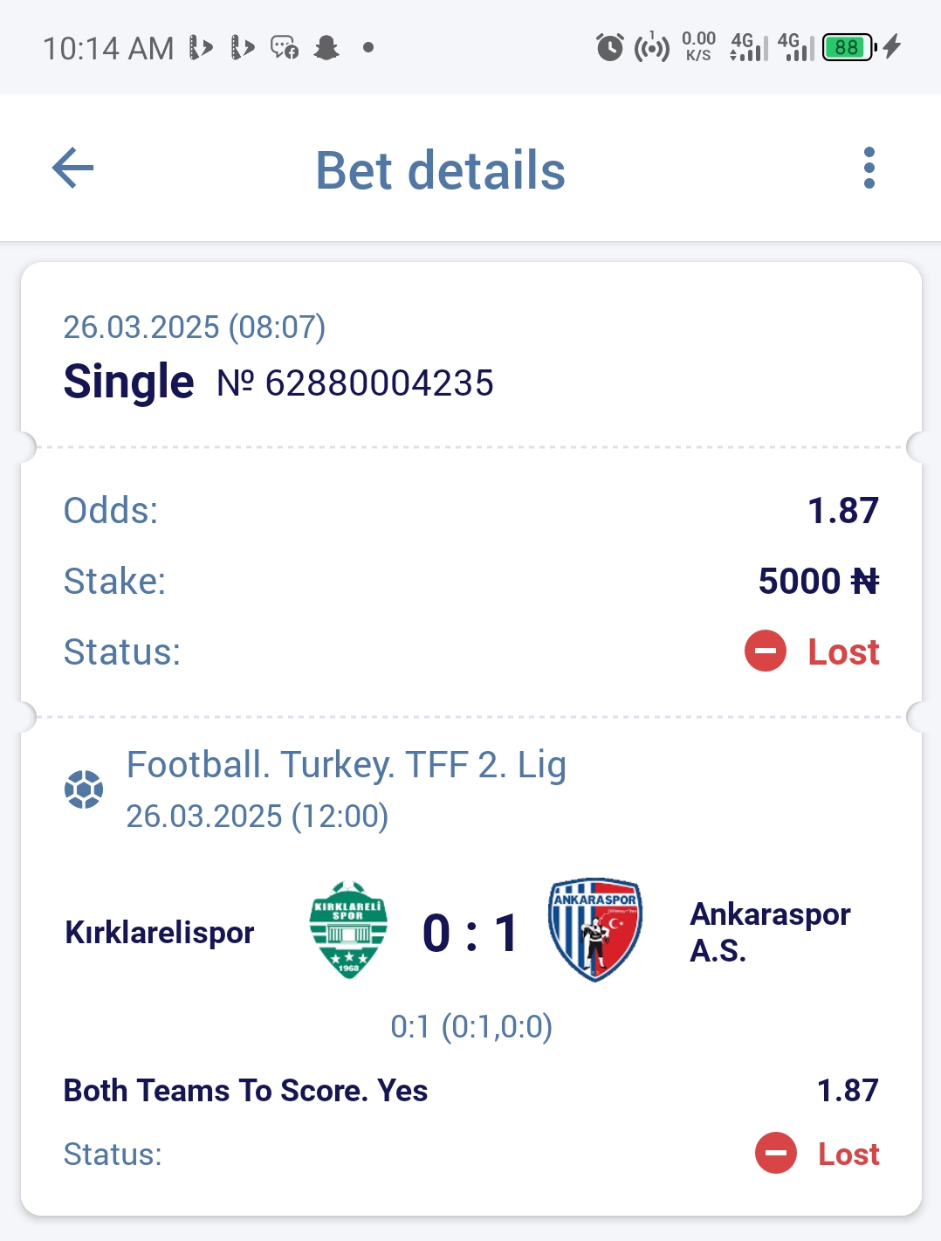Tap the battery indicator showing 88

tap(849, 47)
